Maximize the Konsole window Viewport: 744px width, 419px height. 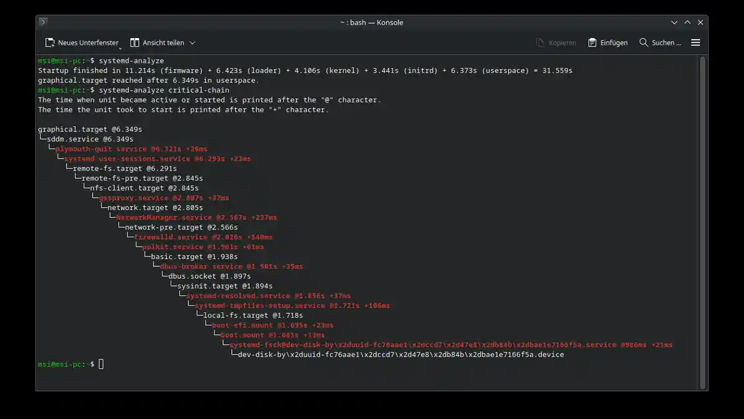[x=688, y=22]
